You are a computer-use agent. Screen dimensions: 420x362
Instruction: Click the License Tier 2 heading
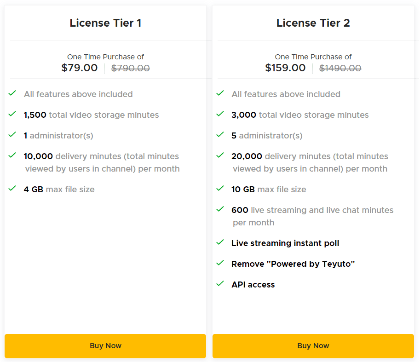[313, 23]
